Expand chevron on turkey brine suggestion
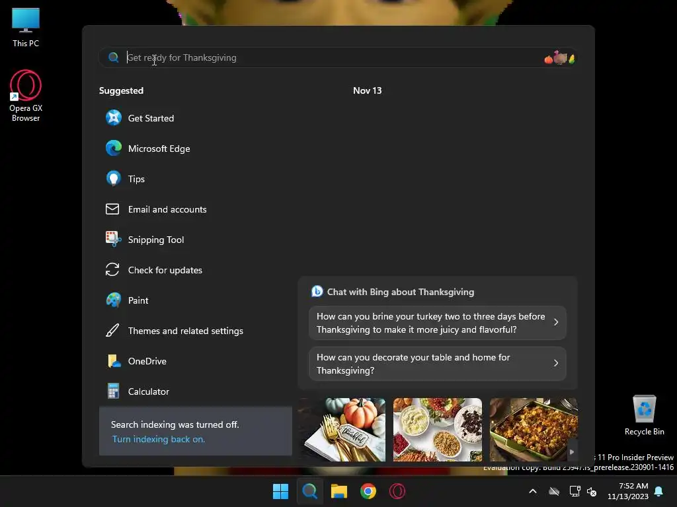The height and width of the screenshot is (507, 677). tap(556, 322)
